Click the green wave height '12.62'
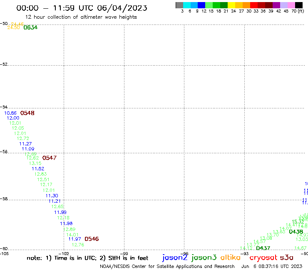 (x=32, y=158)
